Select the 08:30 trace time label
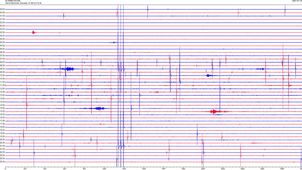 coord(3,65)
